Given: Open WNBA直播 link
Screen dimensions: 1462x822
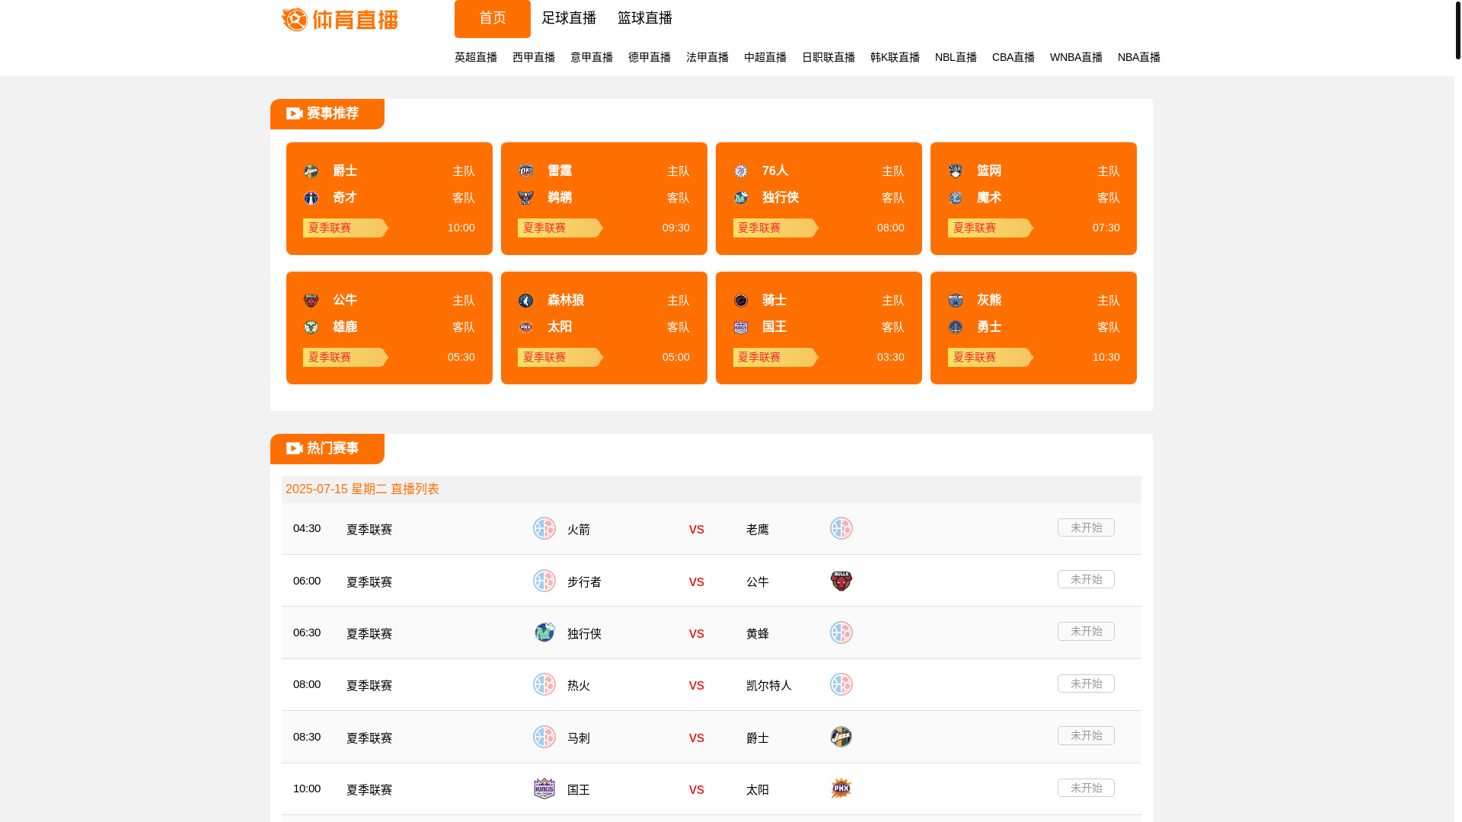Looking at the screenshot, I should click(1076, 57).
